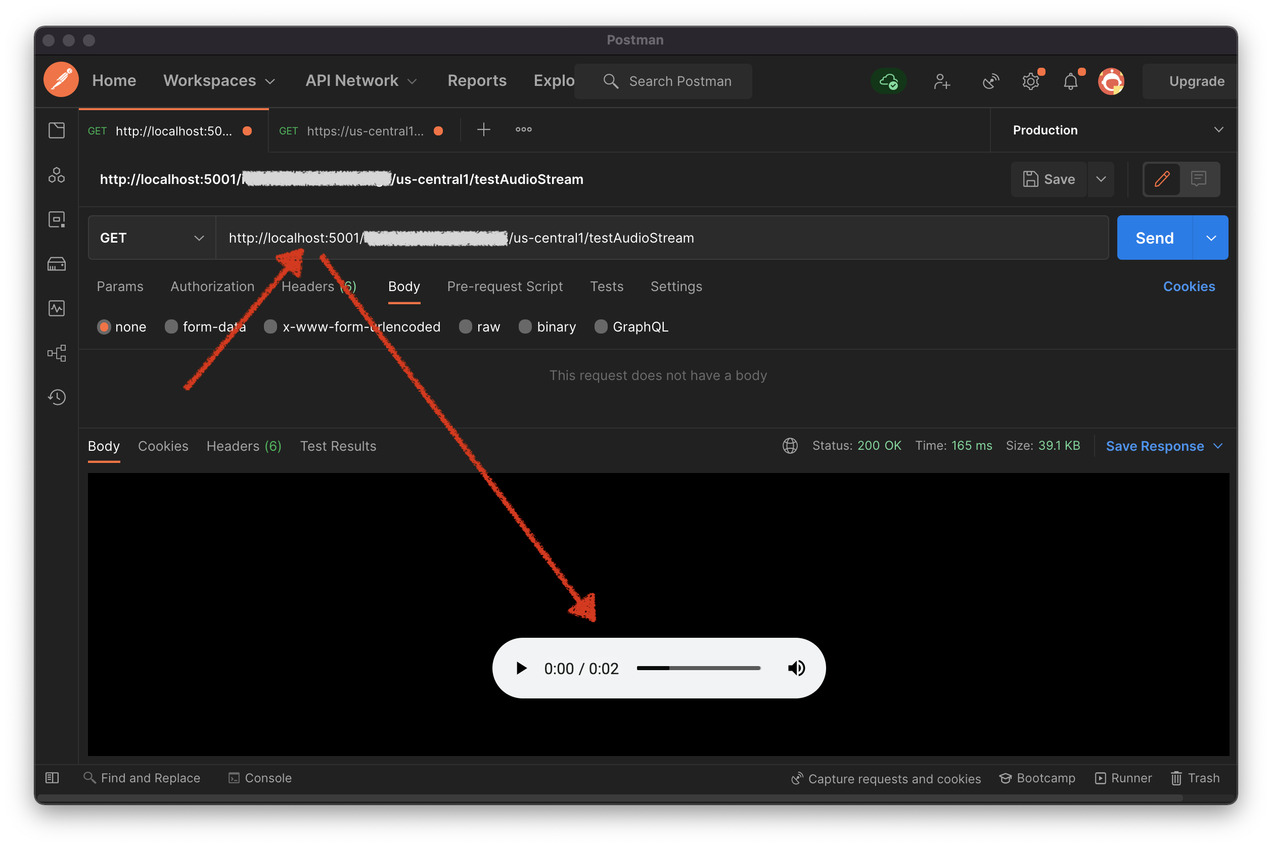Open Reports in the top nav
This screenshot has height=847, width=1272.
477,81
